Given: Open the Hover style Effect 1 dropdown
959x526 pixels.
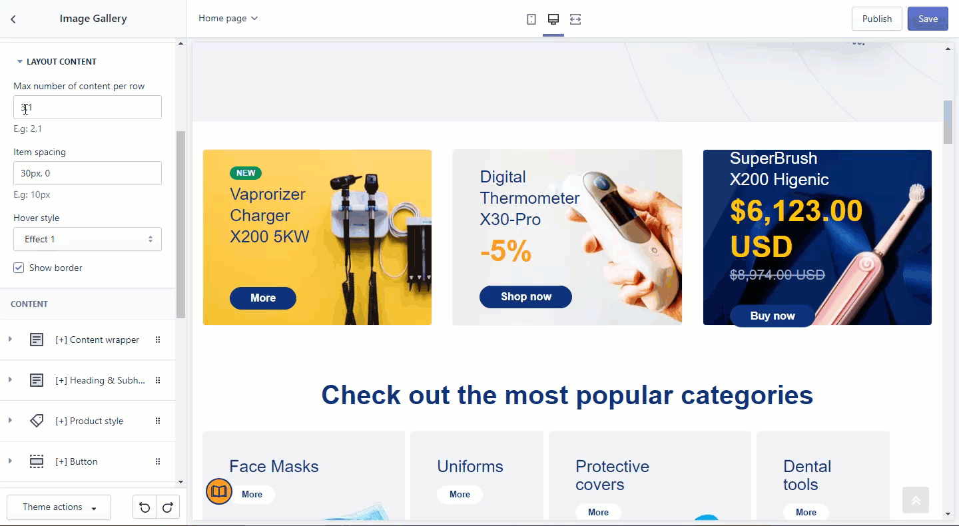Looking at the screenshot, I should pyautogui.click(x=87, y=239).
